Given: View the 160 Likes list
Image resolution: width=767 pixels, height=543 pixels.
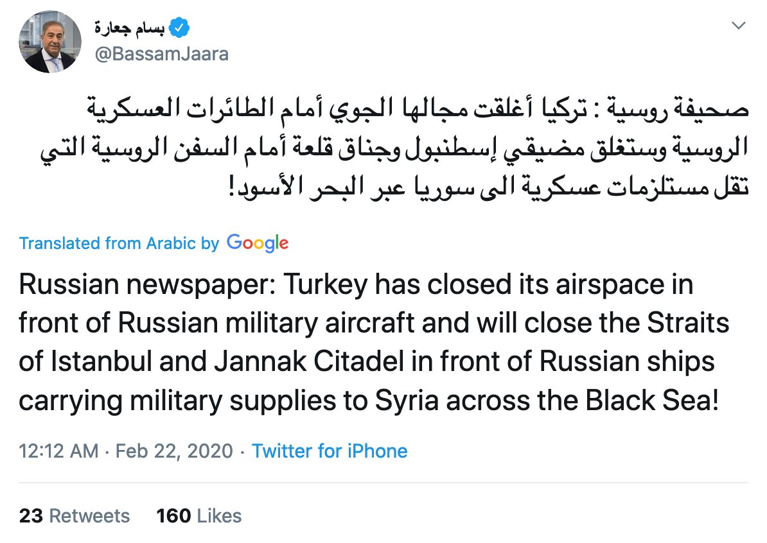Looking at the screenshot, I should pyautogui.click(x=199, y=515).
